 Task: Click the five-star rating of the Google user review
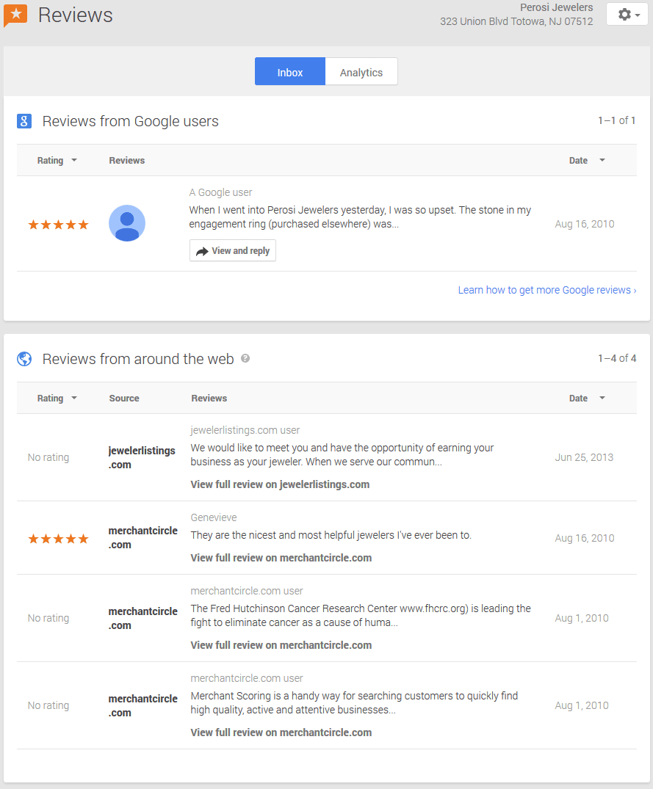(59, 225)
